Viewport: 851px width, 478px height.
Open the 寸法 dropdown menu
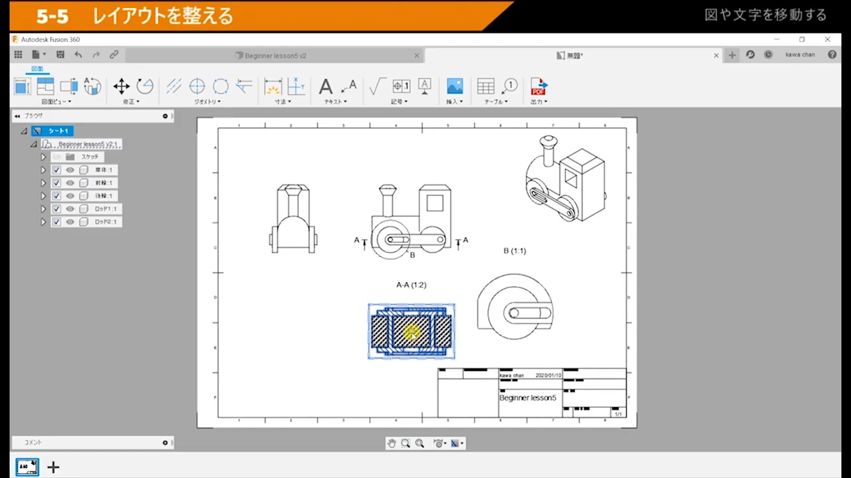(x=283, y=102)
